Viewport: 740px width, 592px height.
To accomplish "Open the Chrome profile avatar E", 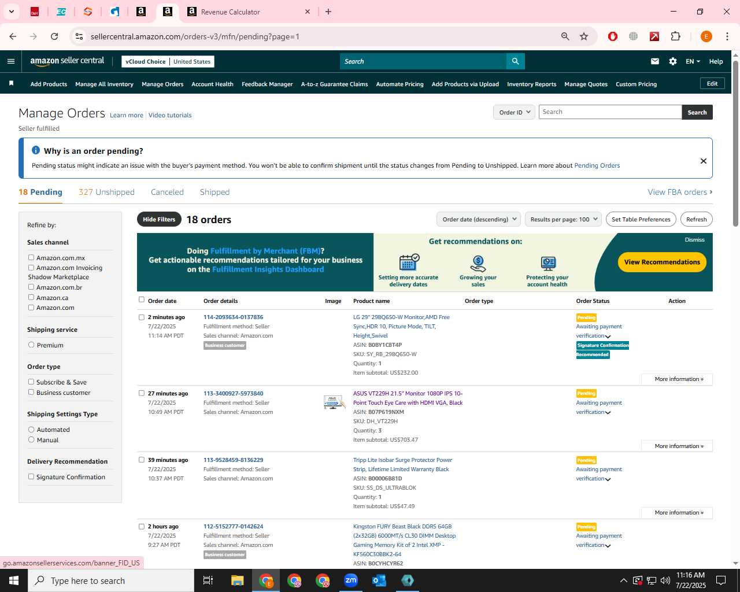I will click(706, 36).
